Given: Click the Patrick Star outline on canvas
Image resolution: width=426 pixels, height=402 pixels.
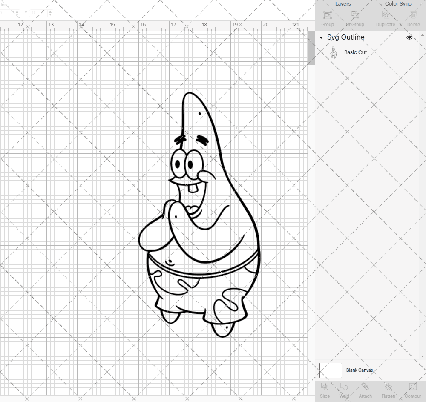Looking at the screenshot, I should [x=199, y=215].
